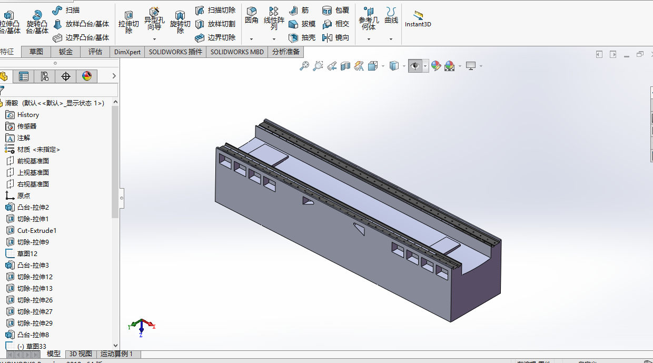Click feature tree vertical scrollbar
The image size is (653, 363).
(115, 161)
